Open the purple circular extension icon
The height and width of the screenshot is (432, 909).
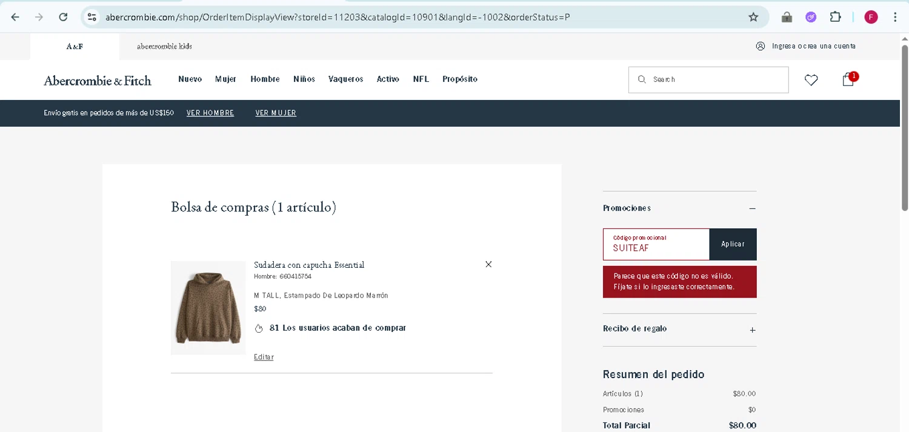click(x=811, y=17)
